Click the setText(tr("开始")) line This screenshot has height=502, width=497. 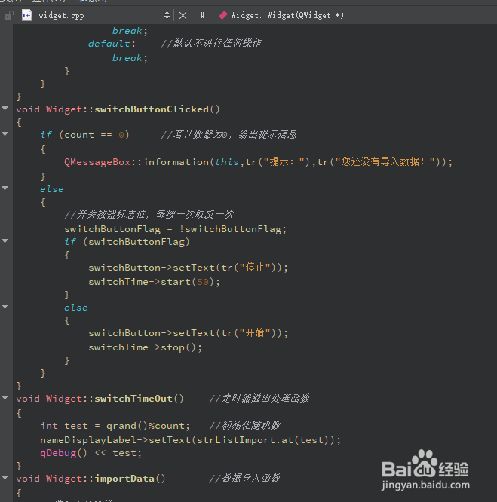tap(189, 333)
